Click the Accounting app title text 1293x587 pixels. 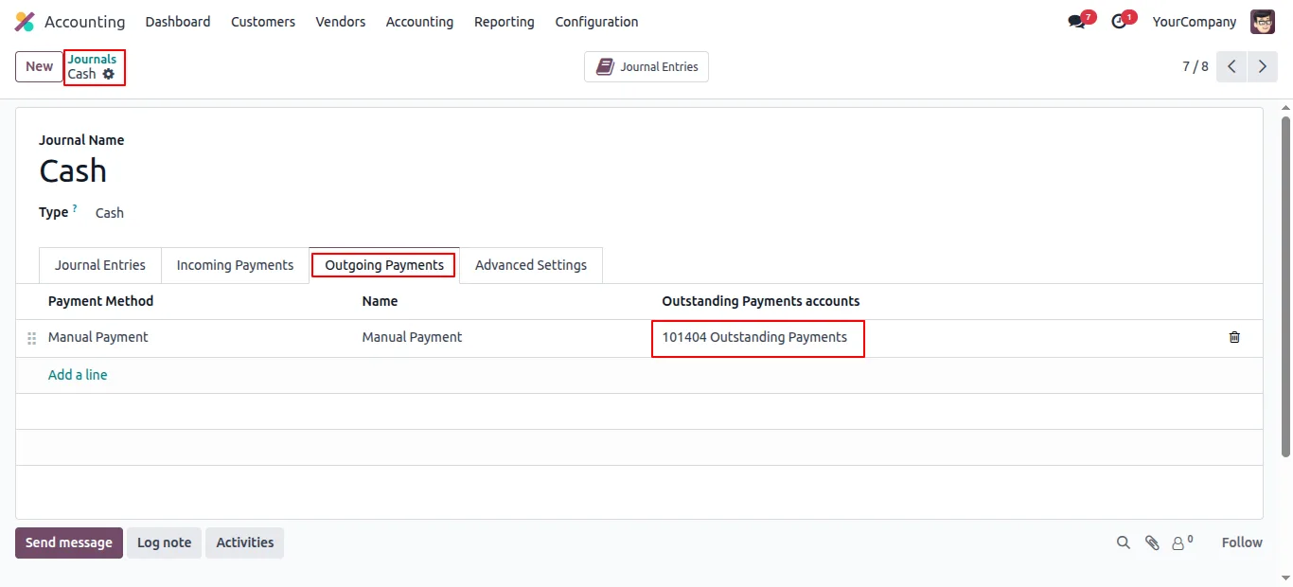84,22
